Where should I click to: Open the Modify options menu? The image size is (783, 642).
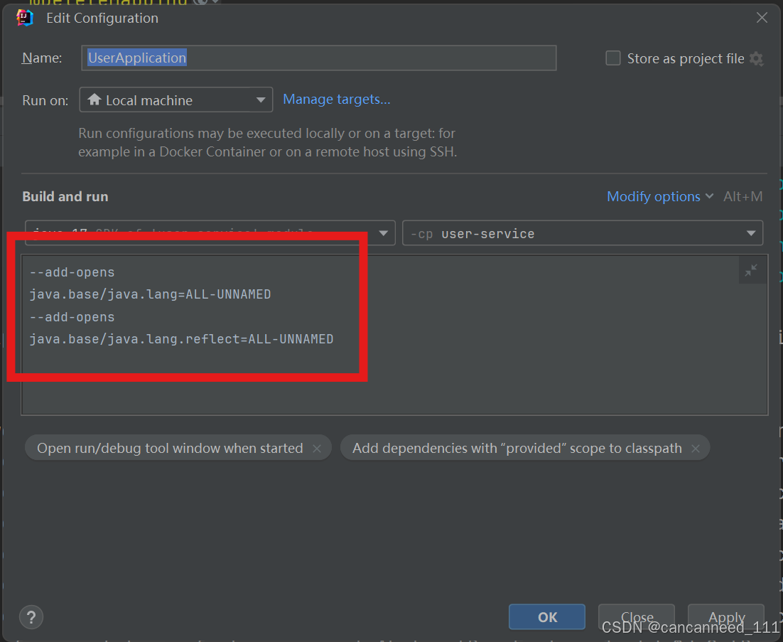[x=653, y=196]
